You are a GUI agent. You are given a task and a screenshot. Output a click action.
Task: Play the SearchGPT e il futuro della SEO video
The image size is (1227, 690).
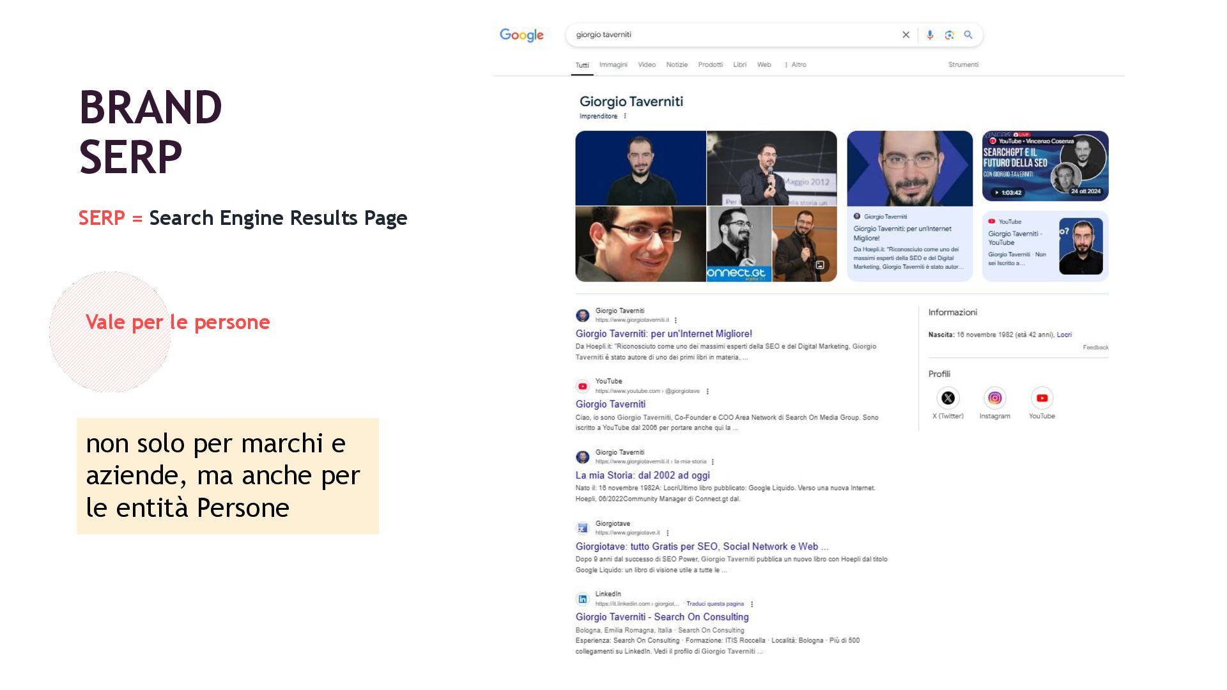[x=1045, y=166]
